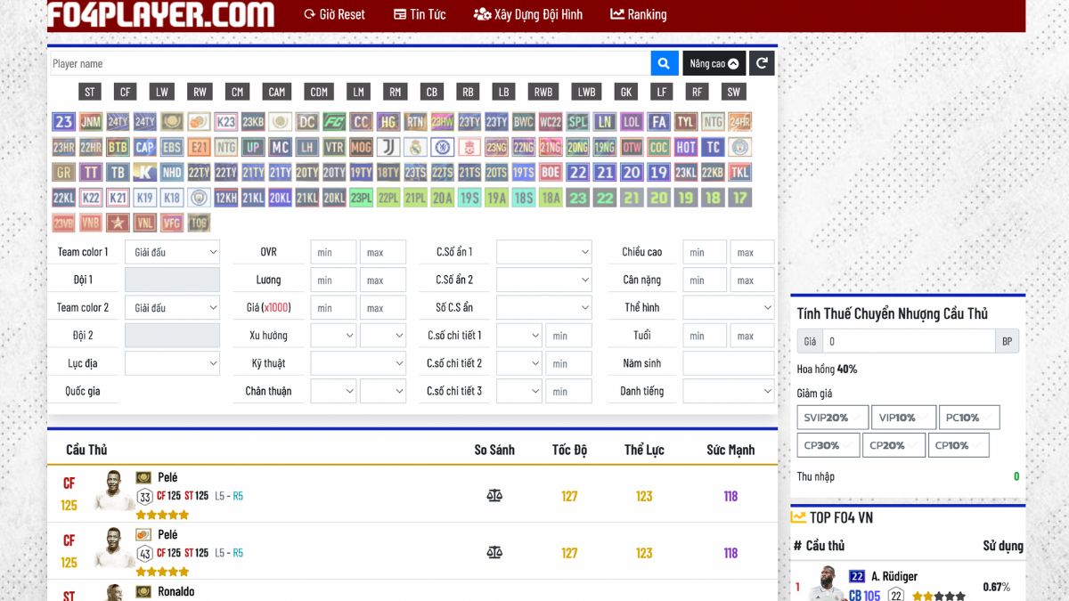Click the blue magnifier search button
The height and width of the screenshot is (601, 1069).
click(664, 63)
